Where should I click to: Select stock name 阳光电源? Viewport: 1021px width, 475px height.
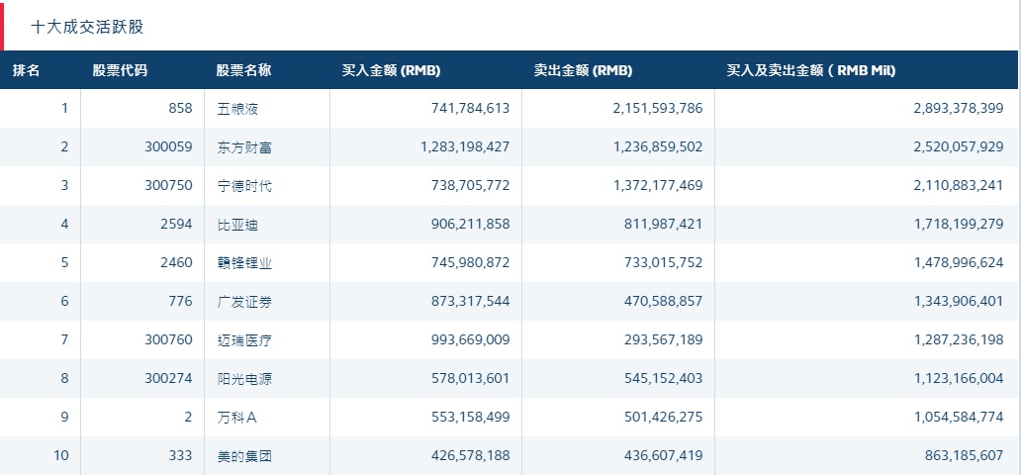pyautogui.click(x=244, y=379)
